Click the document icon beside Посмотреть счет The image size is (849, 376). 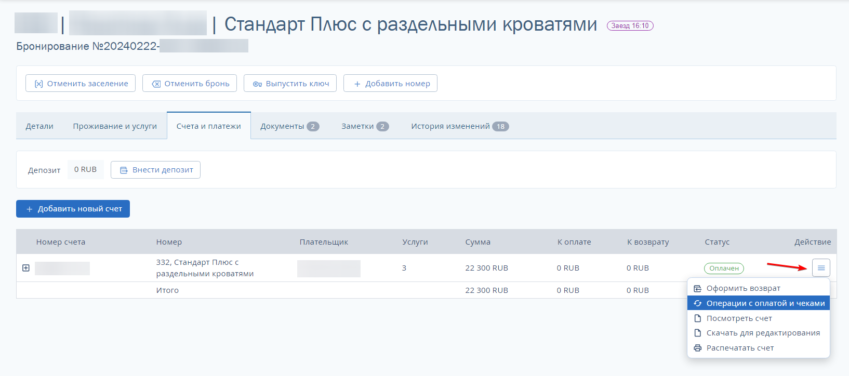698,318
